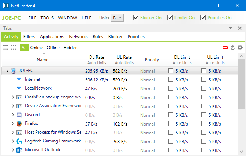This screenshot has height=156, width=246.
Task: Disable the Blocker On checkbox
Action: click(136, 18)
